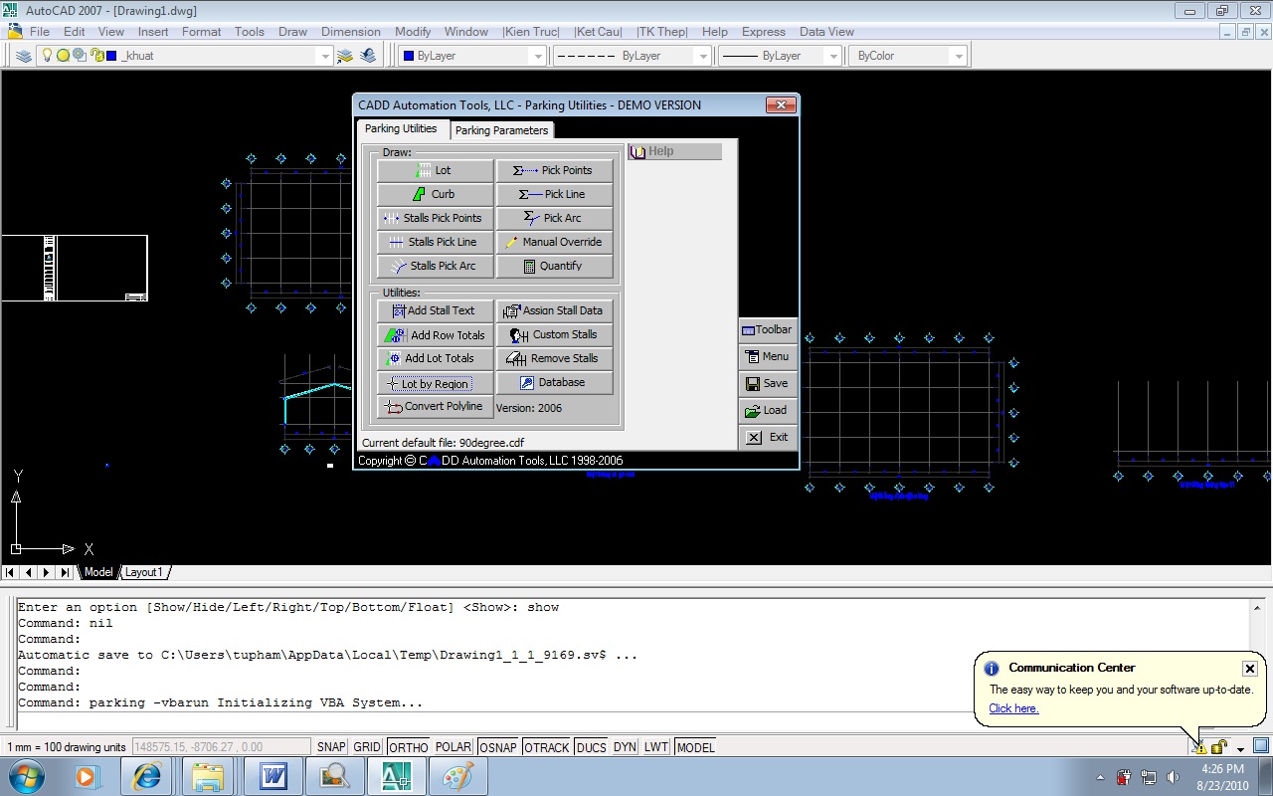1273x796 pixels.
Task: Toggle OTRACK in status bar
Action: (x=547, y=747)
